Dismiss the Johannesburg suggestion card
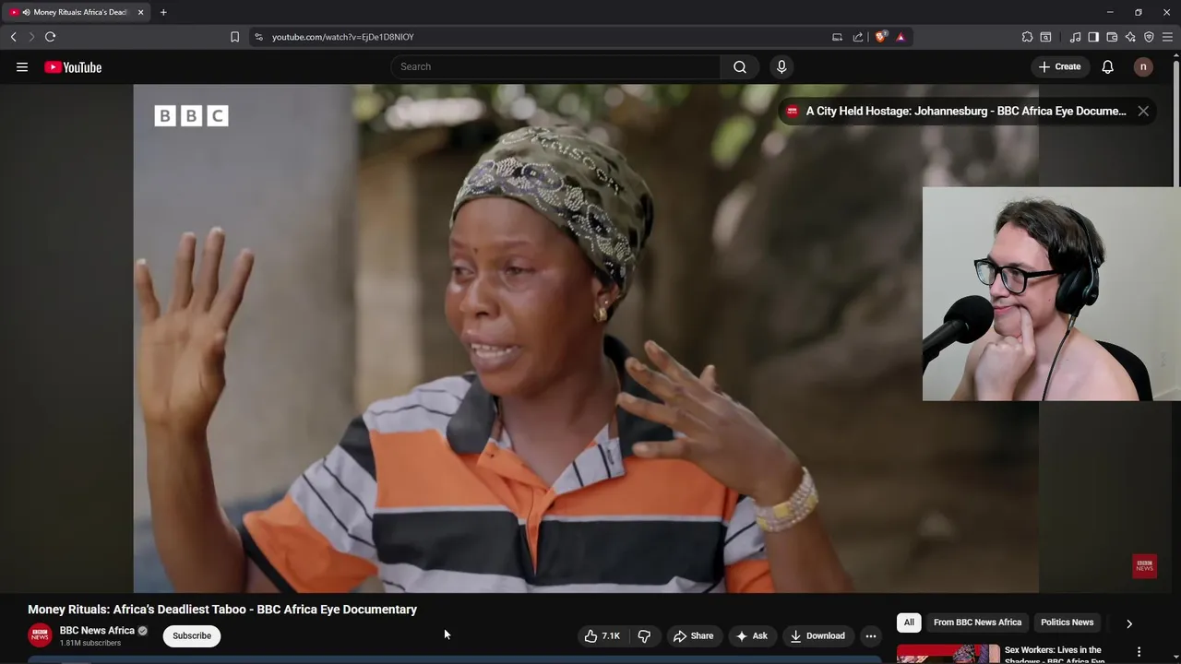This screenshot has width=1181, height=664. tap(1143, 111)
